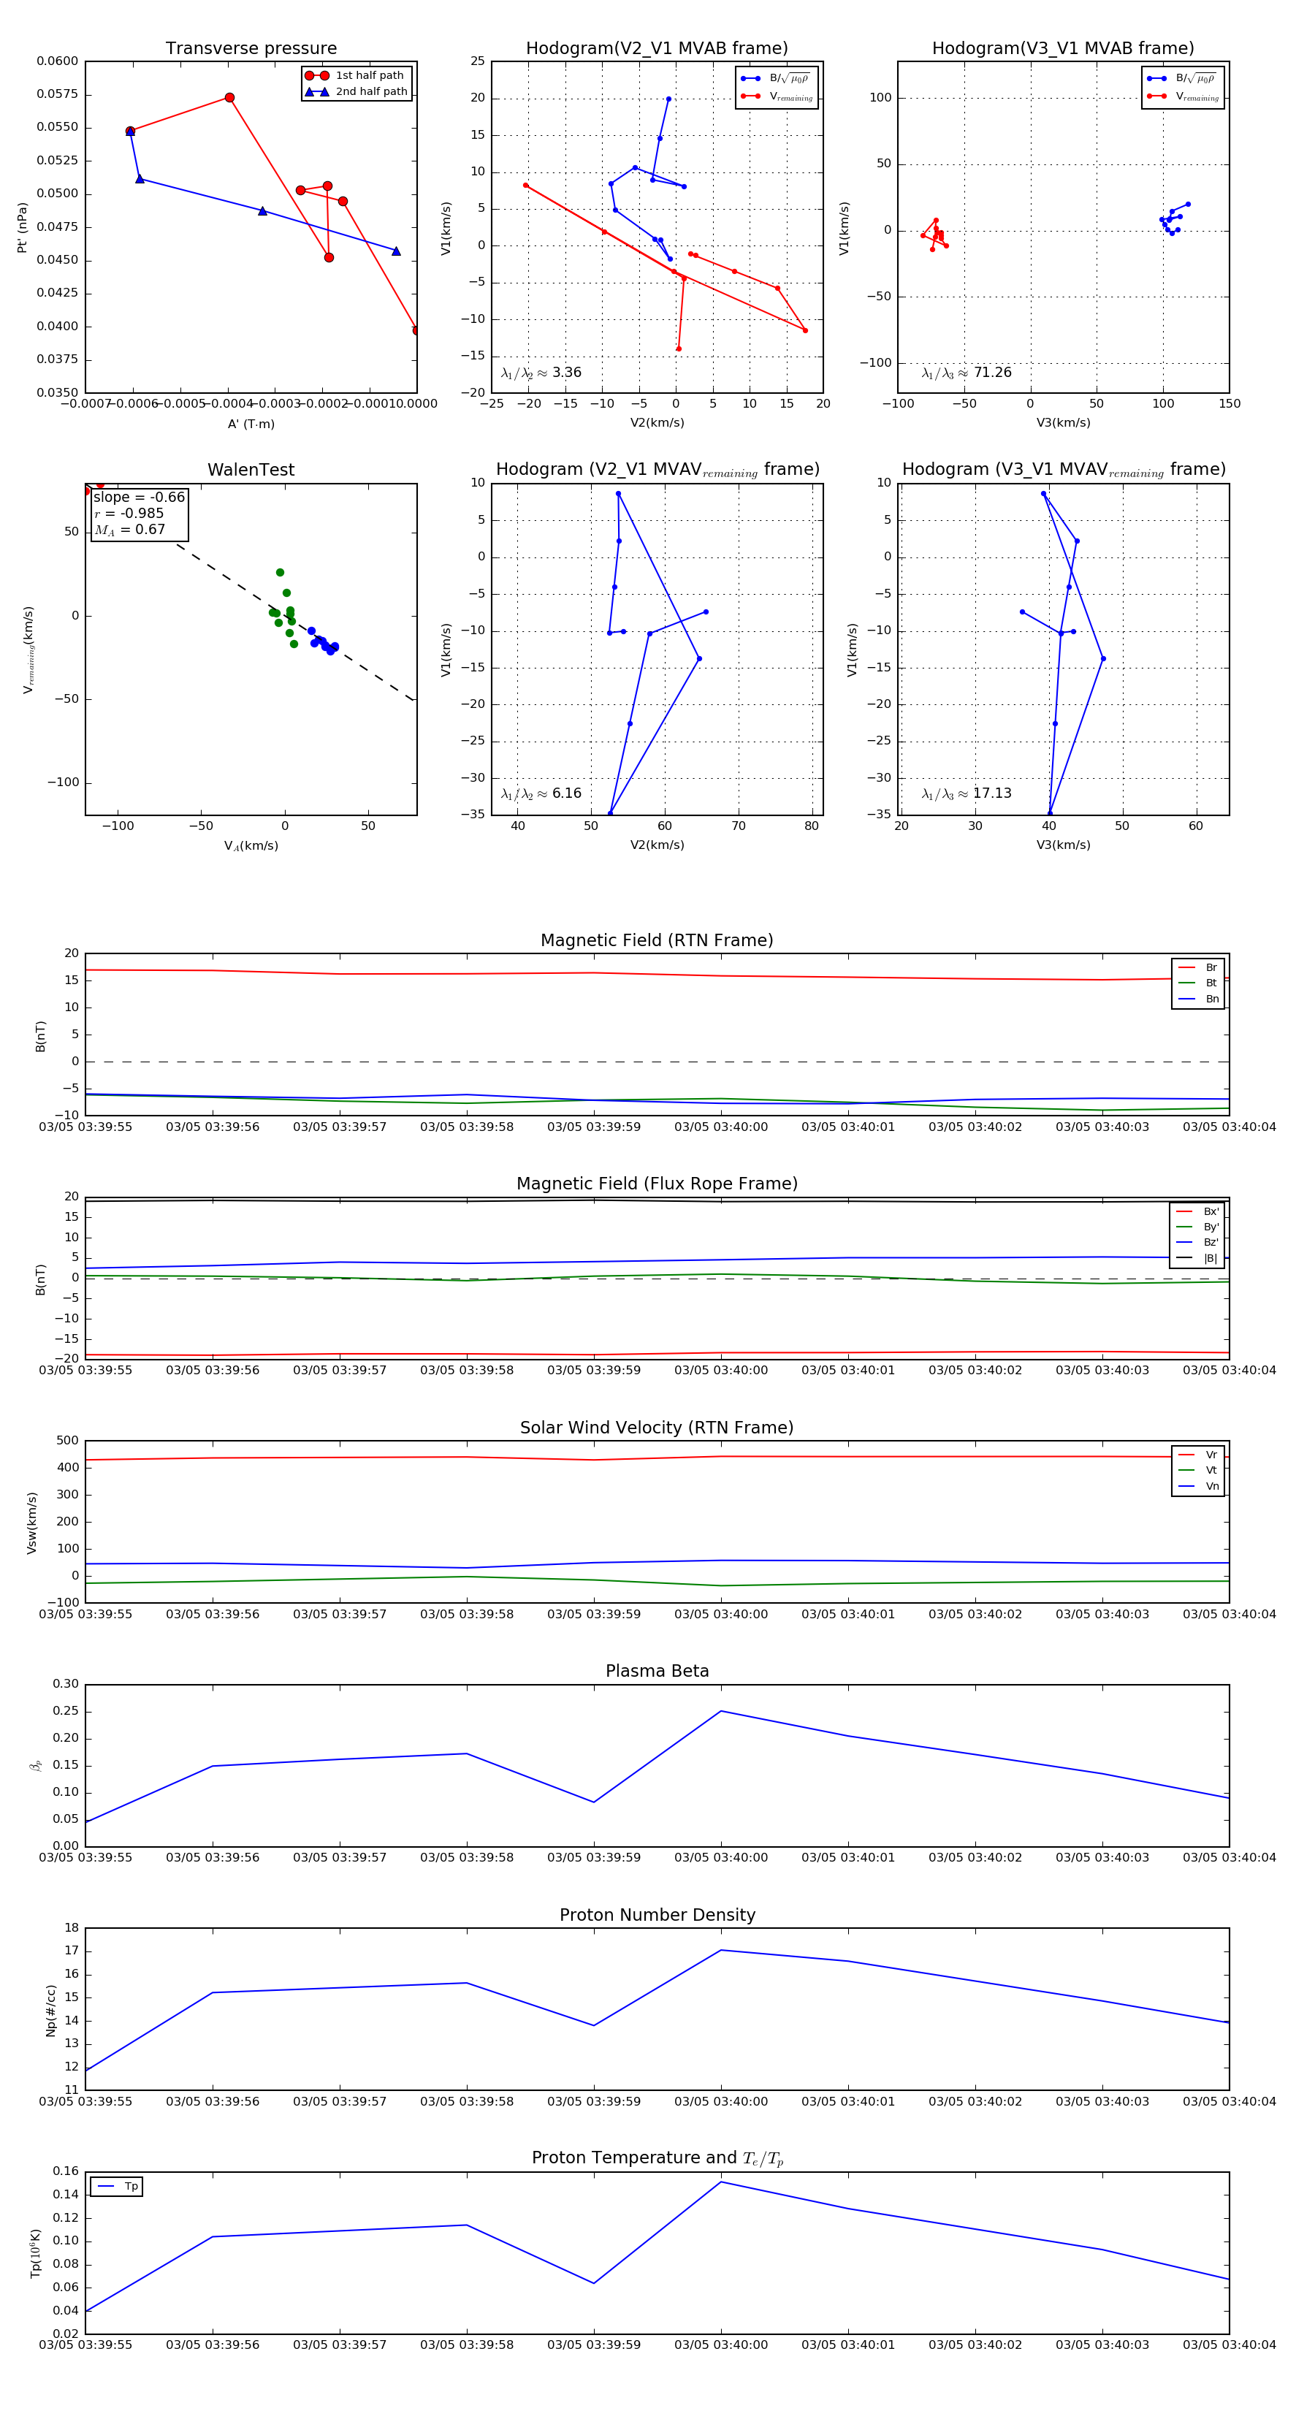Image resolution: width=1315 pixels, height=2411 pixels.
Task: Click the "Bt" legend entry
Action: [x=1198, y=983]
